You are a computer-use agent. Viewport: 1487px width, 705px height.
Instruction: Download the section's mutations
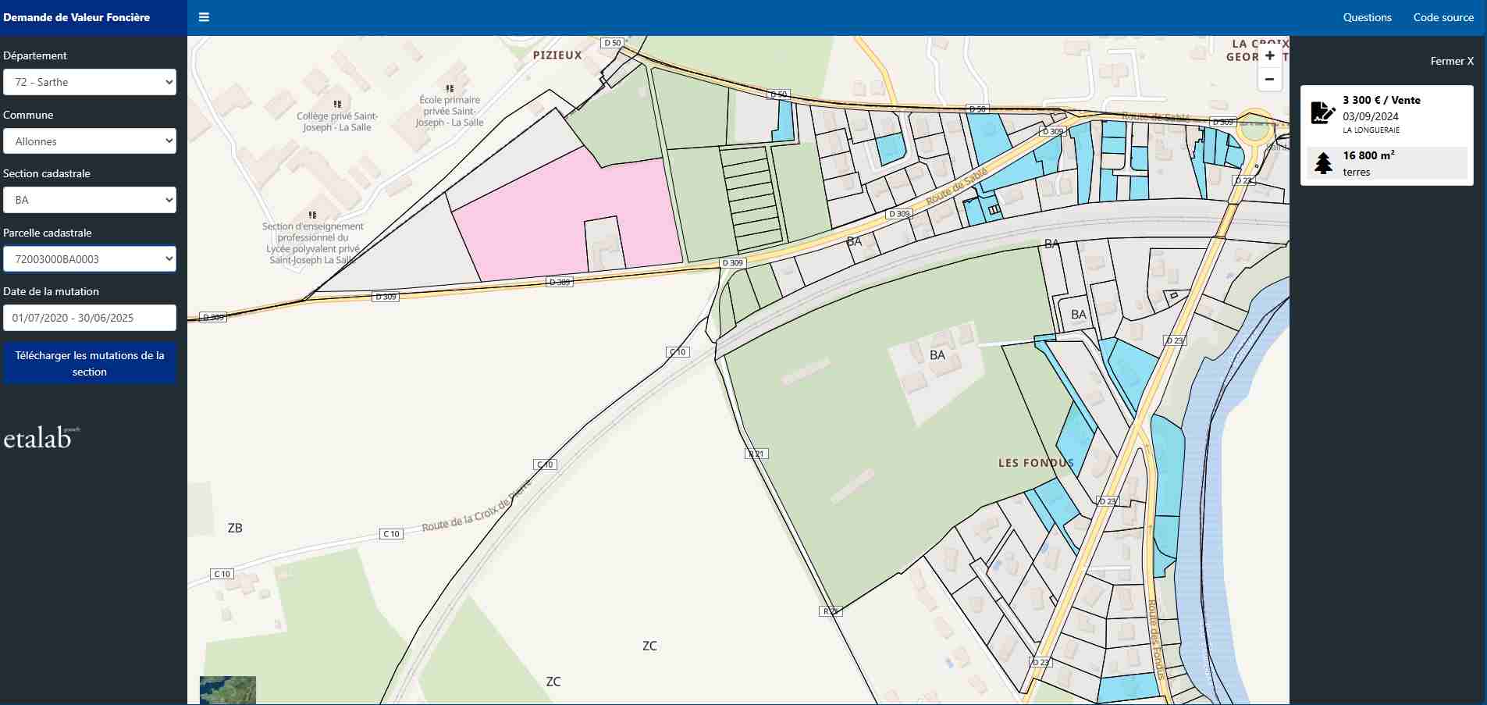click(x=90, y=364)
